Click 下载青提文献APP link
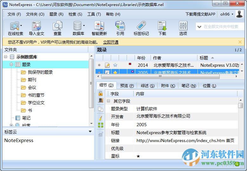This screenshot has height=171, width=247. coord(200,14)
